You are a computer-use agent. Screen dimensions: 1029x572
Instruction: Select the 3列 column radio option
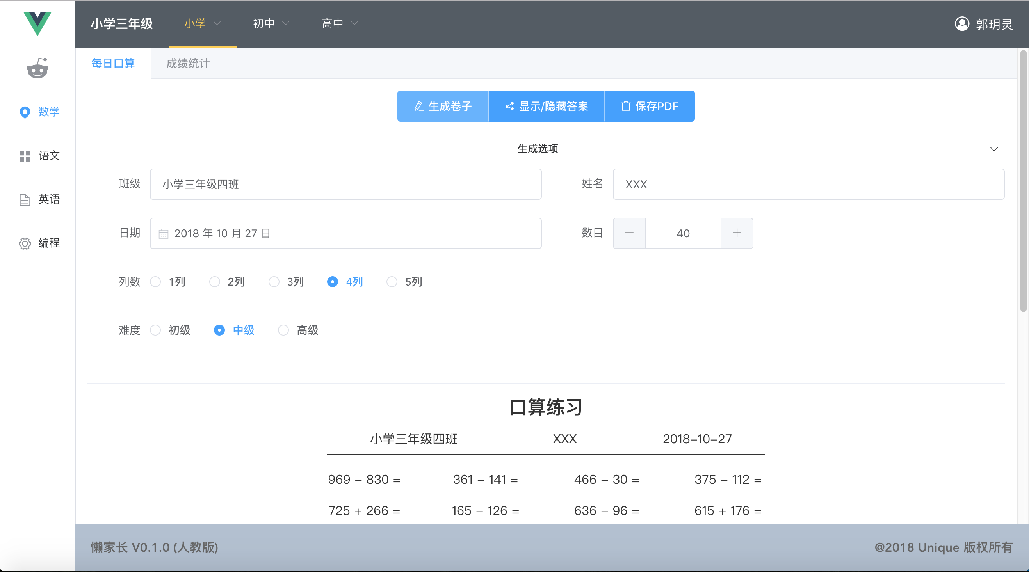[x=274, y=282]
